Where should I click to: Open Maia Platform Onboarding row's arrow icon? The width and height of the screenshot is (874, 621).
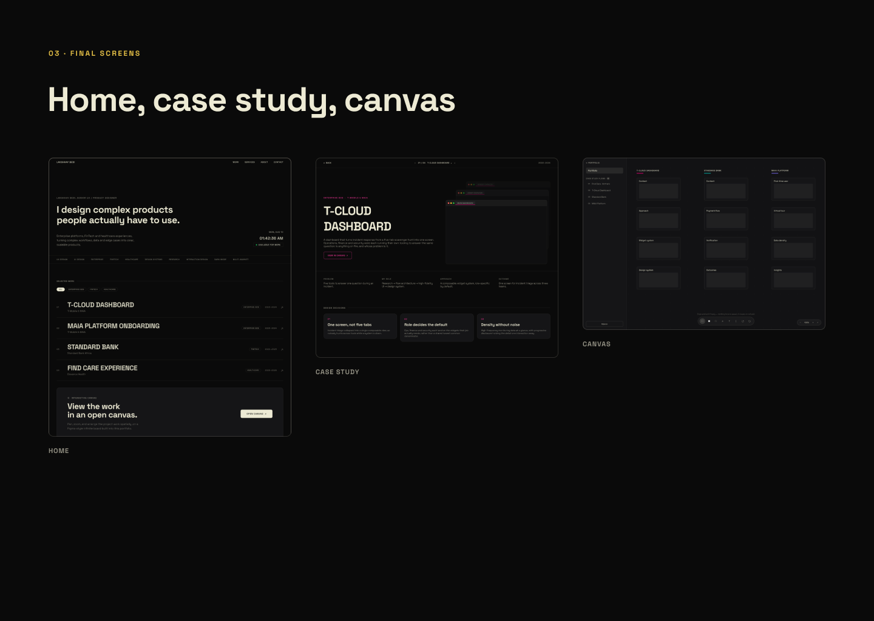point(282,328)
